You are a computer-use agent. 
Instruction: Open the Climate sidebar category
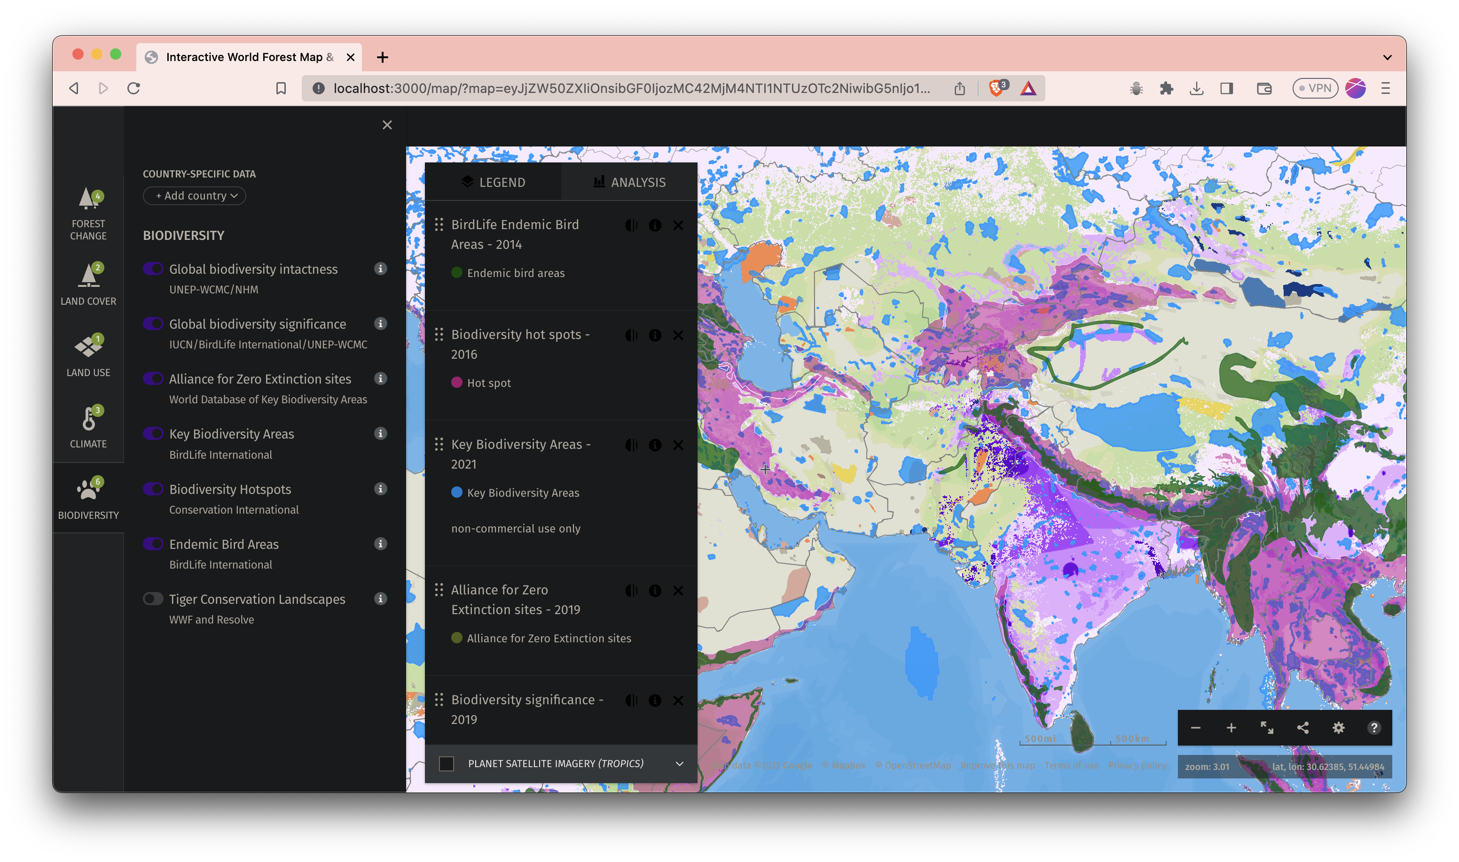[x=88, y=427]
